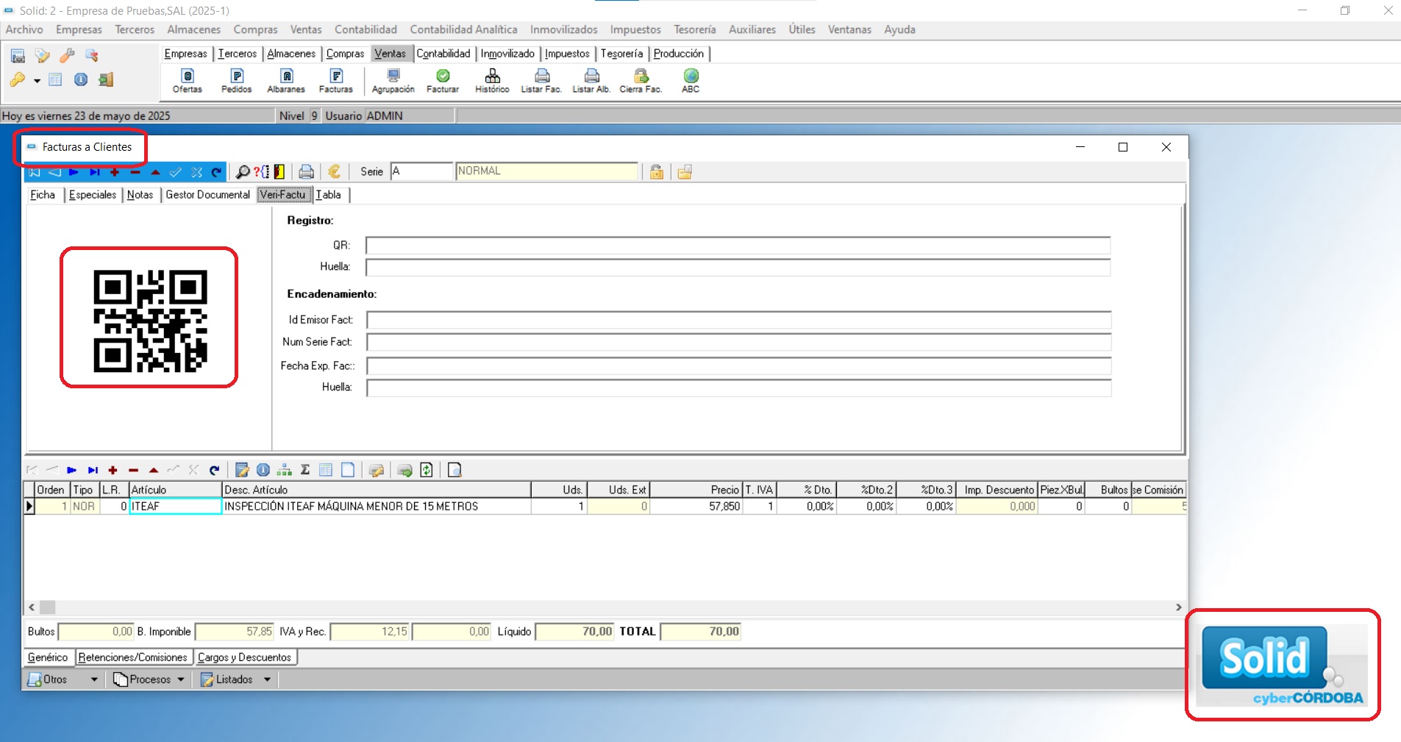Image resolution: width=1401 pixels, height=742 pixels.
Task: Open the Listados dropdown menu
Action: point(267,679)
